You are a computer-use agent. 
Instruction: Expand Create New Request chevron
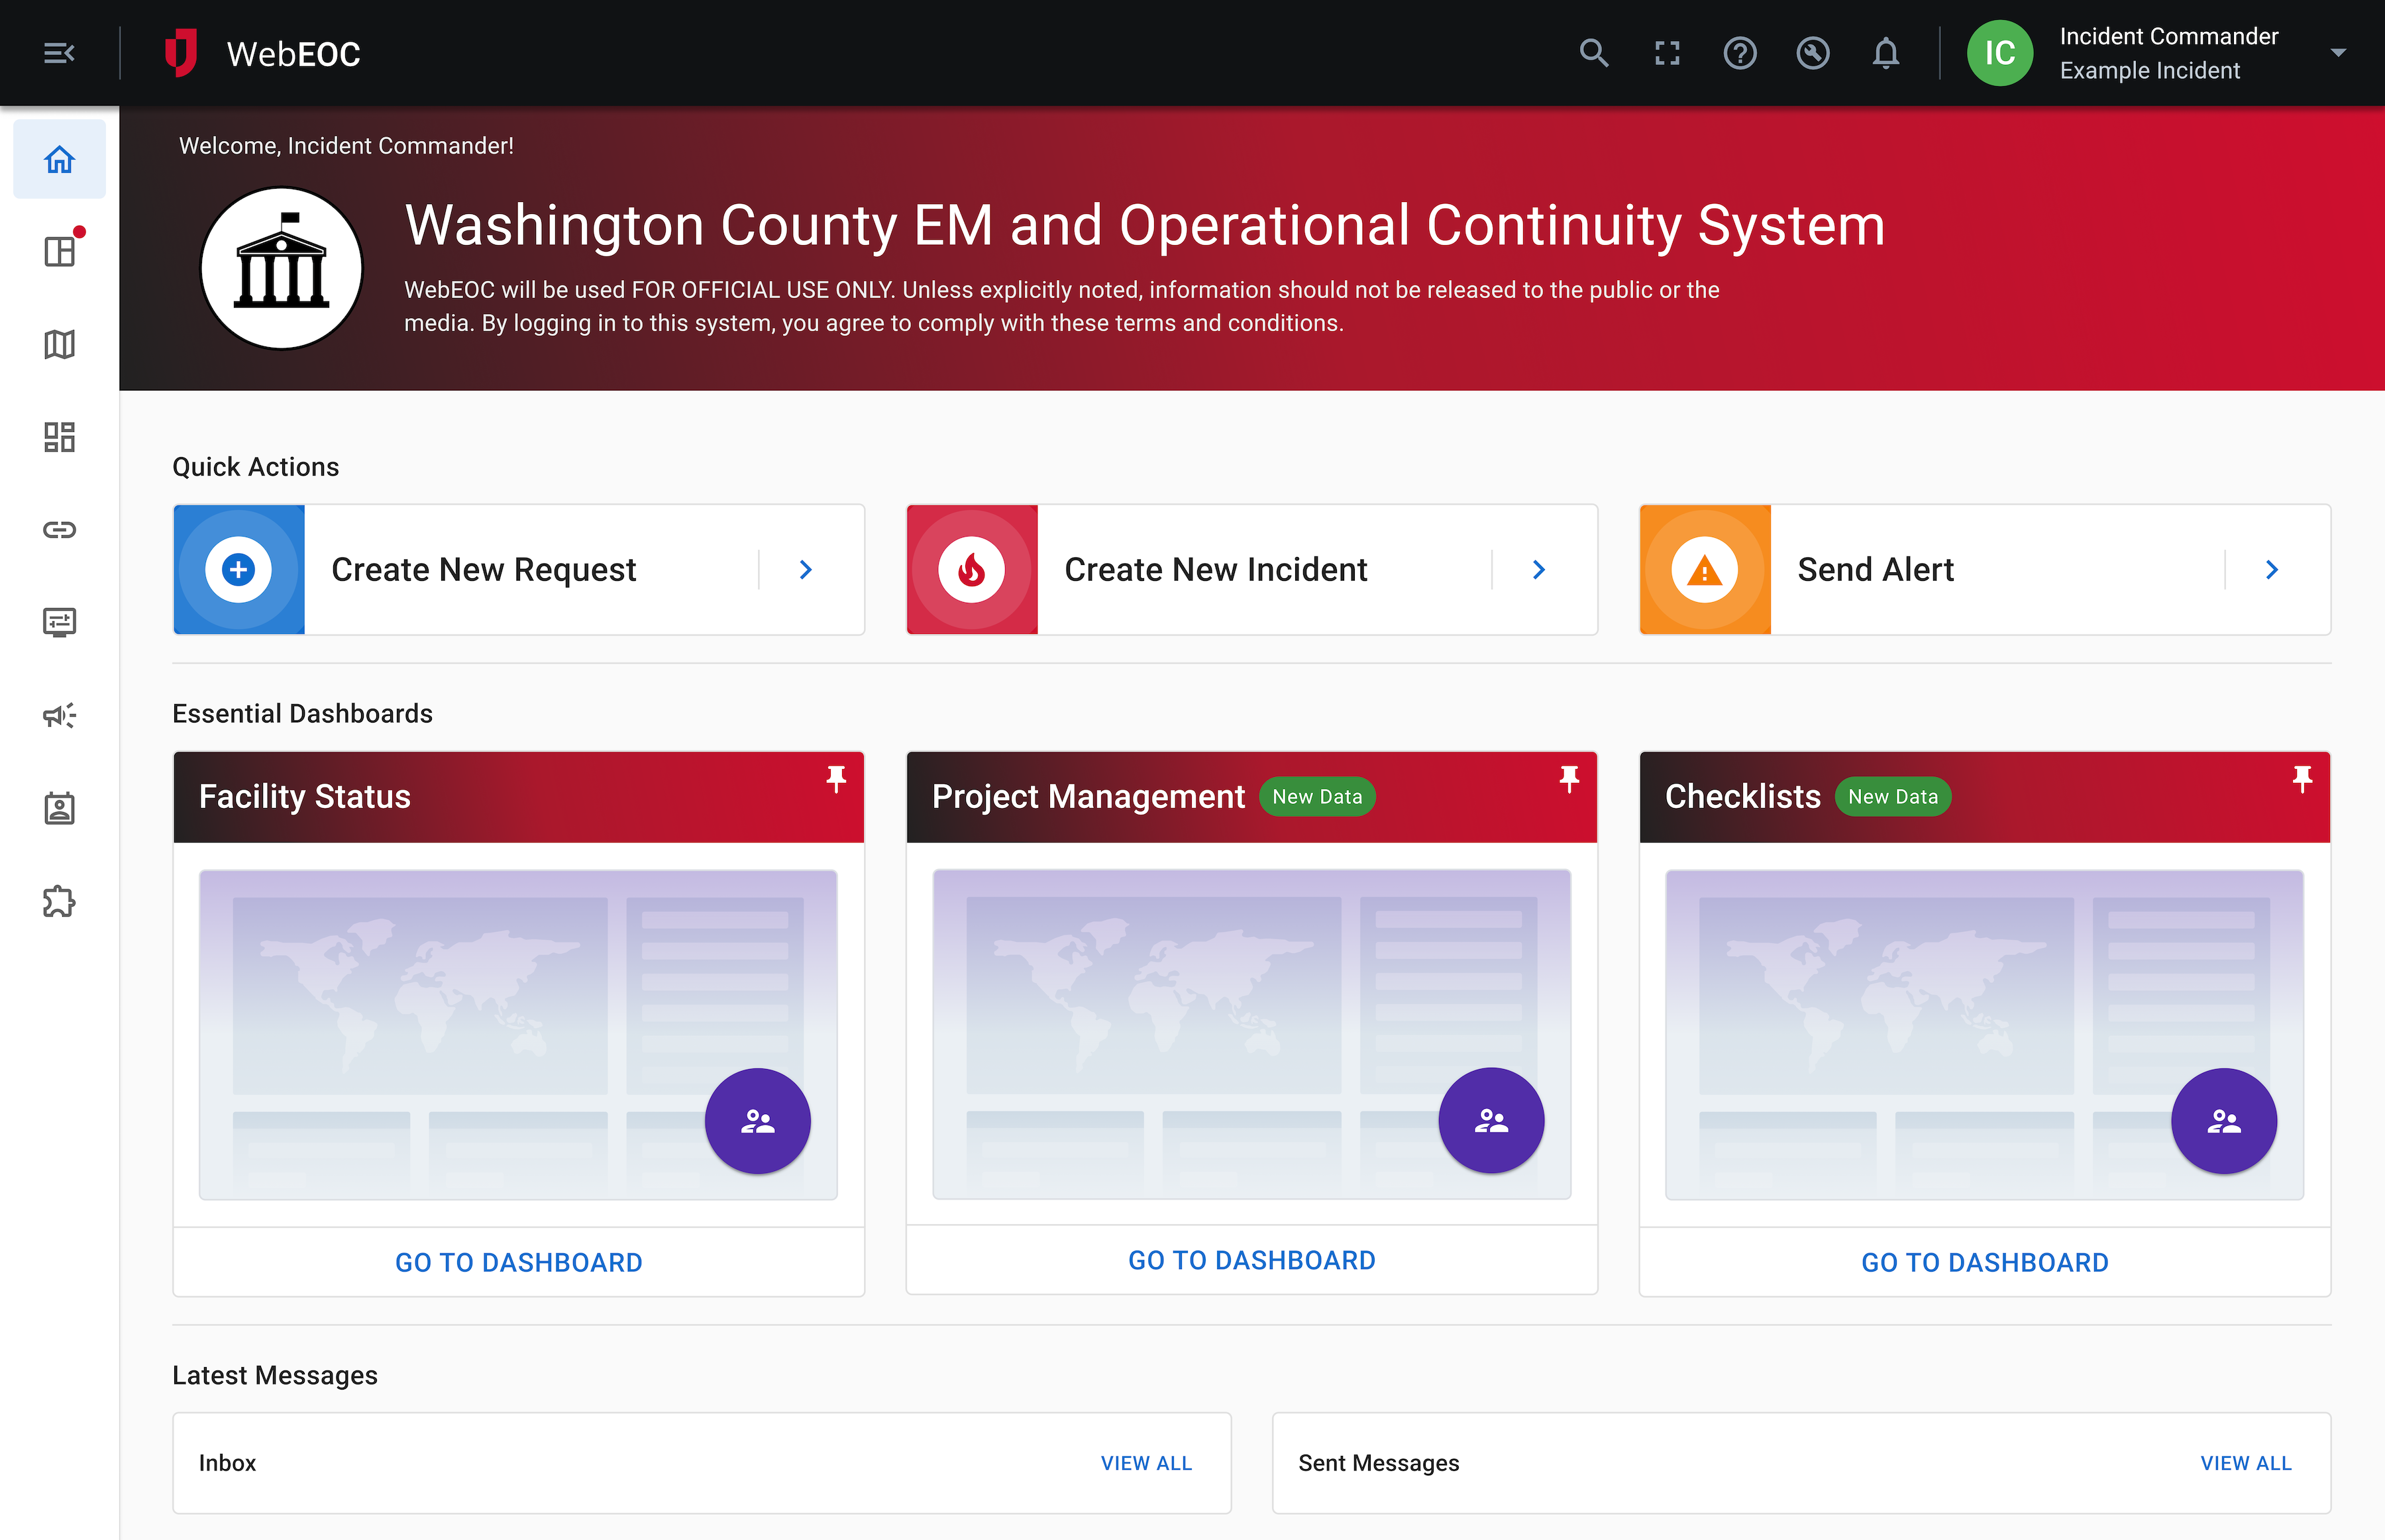[806, 570]
